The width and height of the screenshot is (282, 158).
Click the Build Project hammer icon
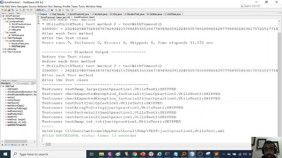(x=56, y=10)
